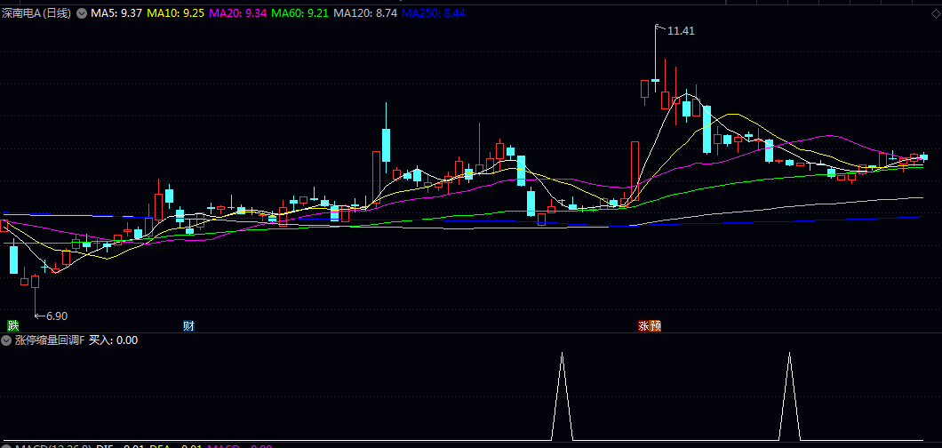Select the 涨停缩量回调F indicator name
This screenshot has width=942, height=448.
tap(50, 340)
